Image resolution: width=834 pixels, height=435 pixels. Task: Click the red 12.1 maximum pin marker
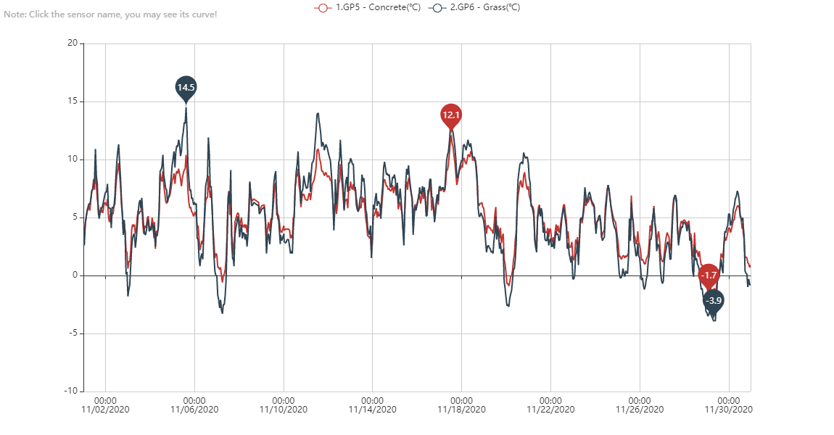point(451,115)
